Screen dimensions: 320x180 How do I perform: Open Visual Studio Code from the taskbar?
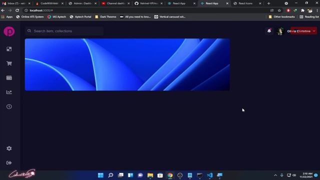209,175
